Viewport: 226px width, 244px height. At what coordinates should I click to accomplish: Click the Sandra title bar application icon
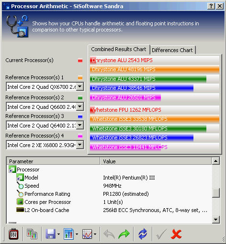[6, 6]
